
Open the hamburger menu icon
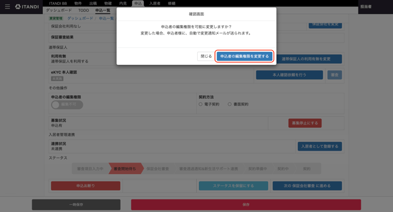pos(8,7)
